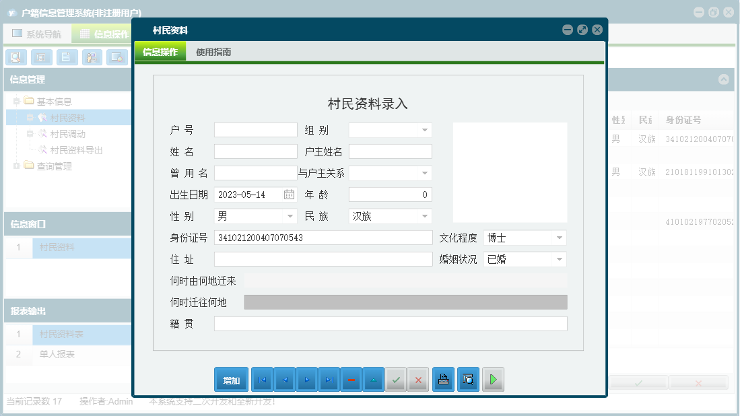Click the edit (triangle) record icon

(373, 379)
